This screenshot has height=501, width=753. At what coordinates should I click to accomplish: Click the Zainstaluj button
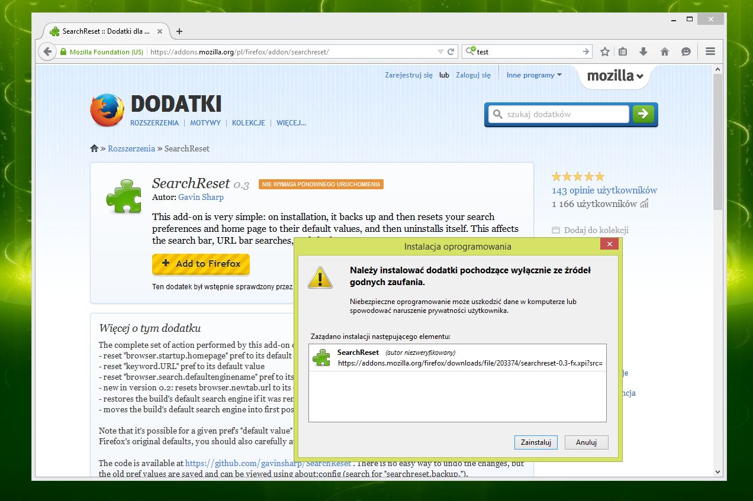pos(536,442)
